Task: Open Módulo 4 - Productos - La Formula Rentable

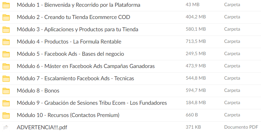Action: (x=69, y=42)
